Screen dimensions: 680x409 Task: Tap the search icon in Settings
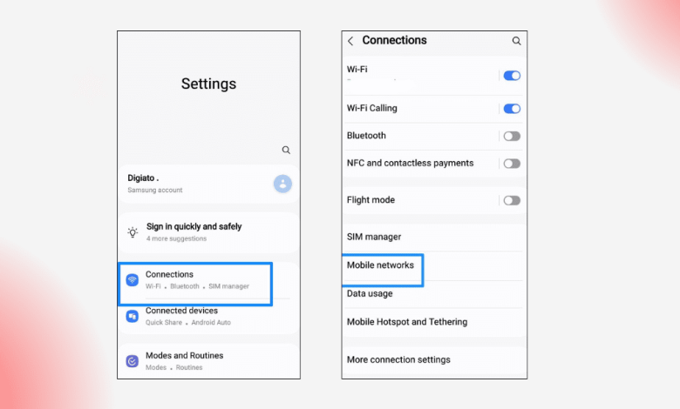pos(286,150)
